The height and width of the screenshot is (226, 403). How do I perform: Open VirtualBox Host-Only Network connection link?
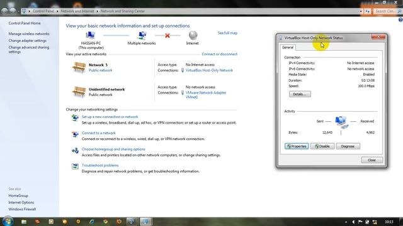[209, 70]
